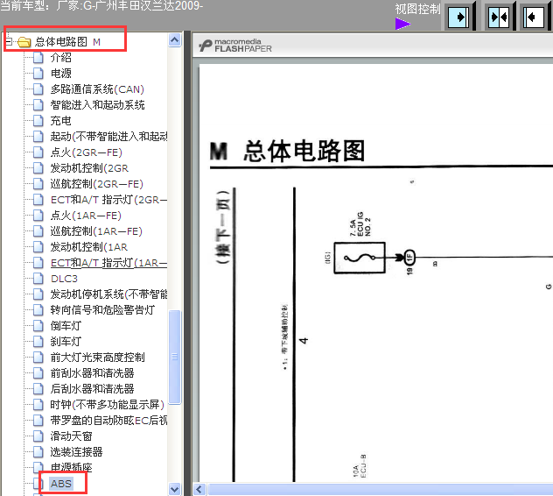Open the 充电 diagram
Viewport: 553px width, 496px height.
point(60,121)
